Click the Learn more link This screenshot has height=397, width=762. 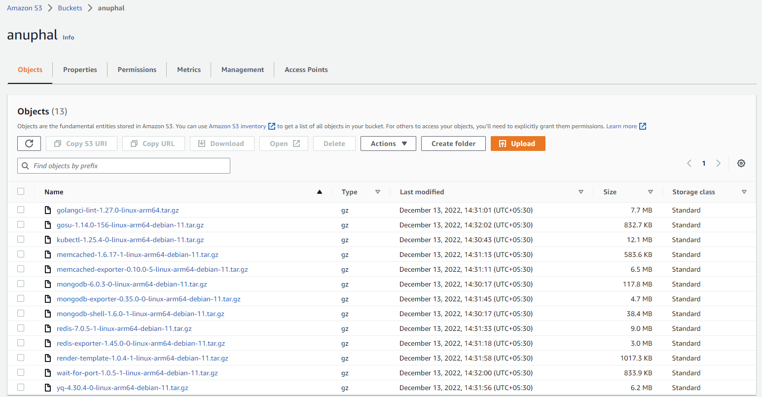[621, 126]
